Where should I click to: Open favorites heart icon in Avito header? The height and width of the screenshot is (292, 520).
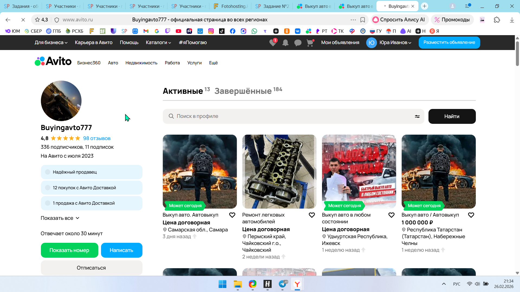point(273,43)
